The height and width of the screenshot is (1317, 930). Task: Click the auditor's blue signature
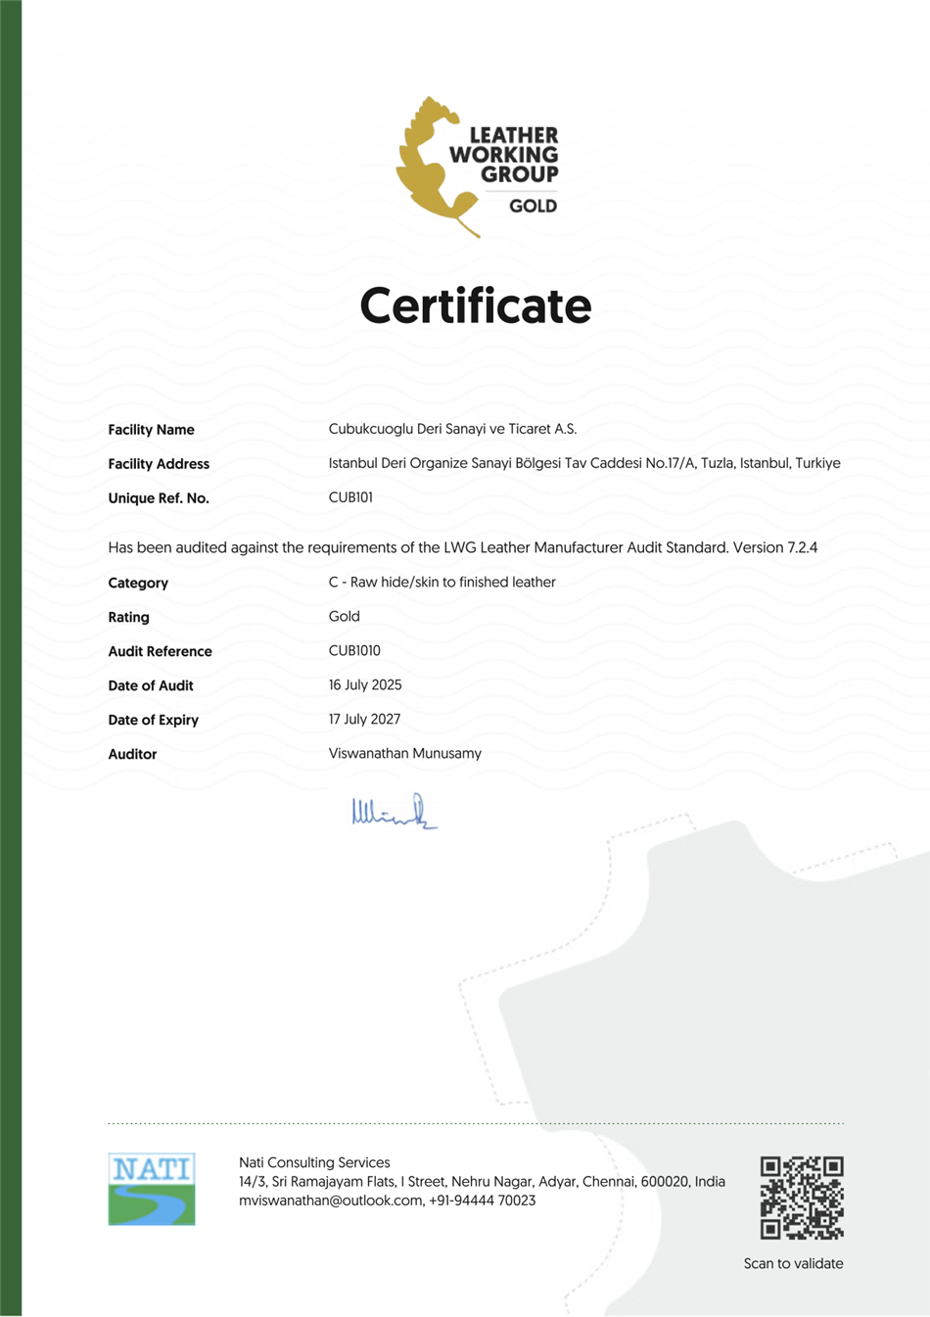point(394,812)
